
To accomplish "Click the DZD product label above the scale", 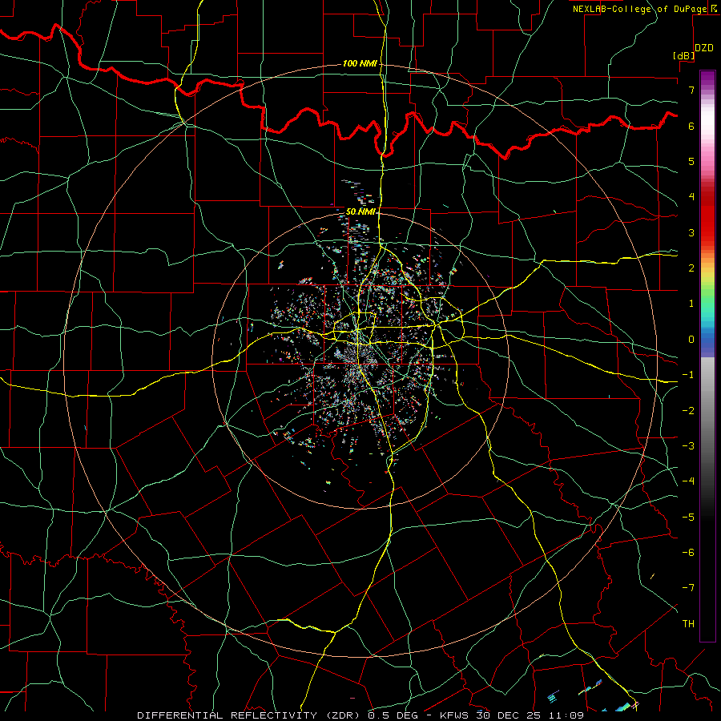I will pyautogui.click(x=704, y=48).
